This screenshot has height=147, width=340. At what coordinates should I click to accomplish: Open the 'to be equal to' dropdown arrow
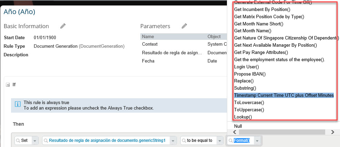pyautogui.click(x=220, y=140)
